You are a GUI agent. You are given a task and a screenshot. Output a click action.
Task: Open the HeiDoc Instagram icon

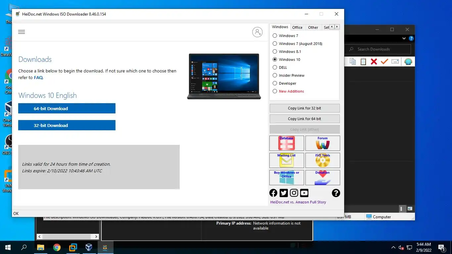pyautogui.click(x=294, y=193)
